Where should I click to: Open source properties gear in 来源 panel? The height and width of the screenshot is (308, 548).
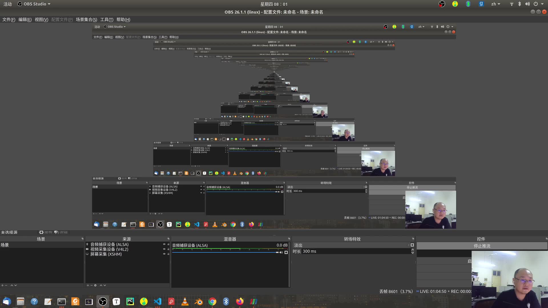tap(95, 285)
